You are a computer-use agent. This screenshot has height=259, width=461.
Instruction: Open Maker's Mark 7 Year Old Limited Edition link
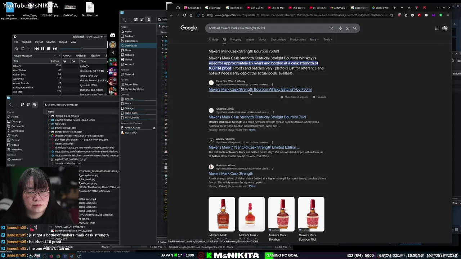coord(254,147)
